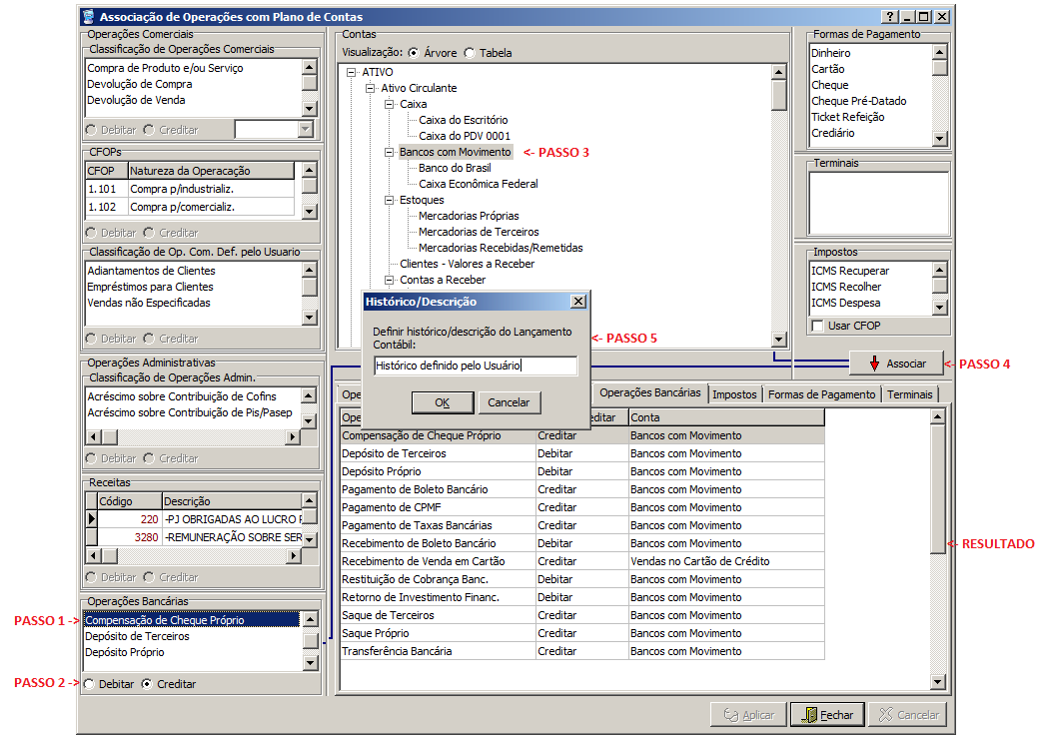Click the horizontal scrollbar in Receitas grid

point(200,555)
